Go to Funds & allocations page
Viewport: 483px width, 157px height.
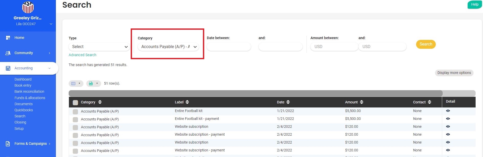(30, 98)
